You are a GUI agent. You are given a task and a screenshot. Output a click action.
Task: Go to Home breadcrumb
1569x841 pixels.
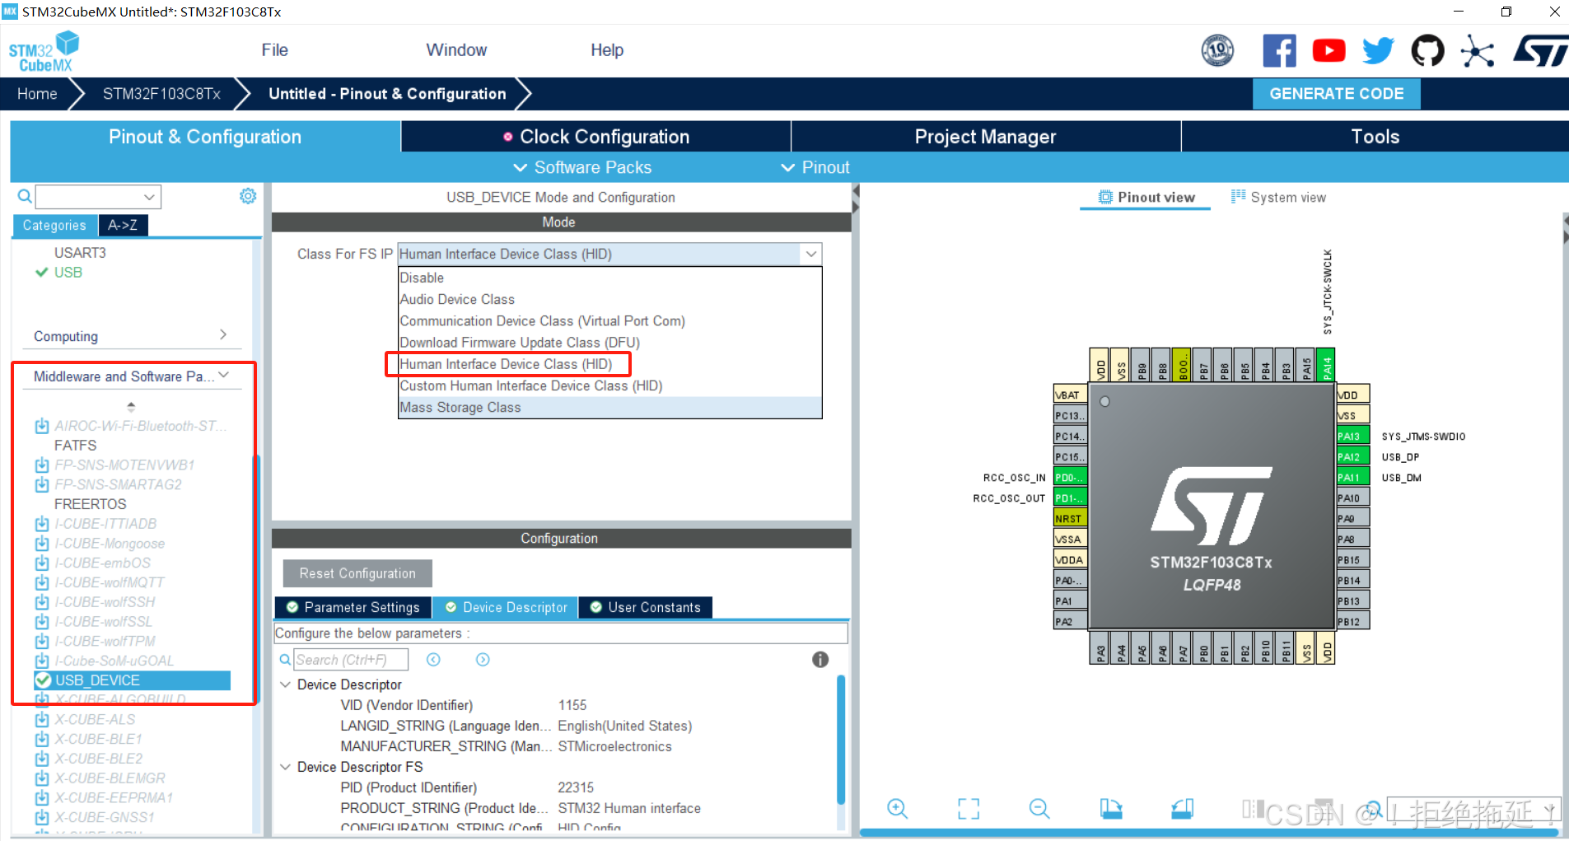pyautogui.click(x=37, y=94)
